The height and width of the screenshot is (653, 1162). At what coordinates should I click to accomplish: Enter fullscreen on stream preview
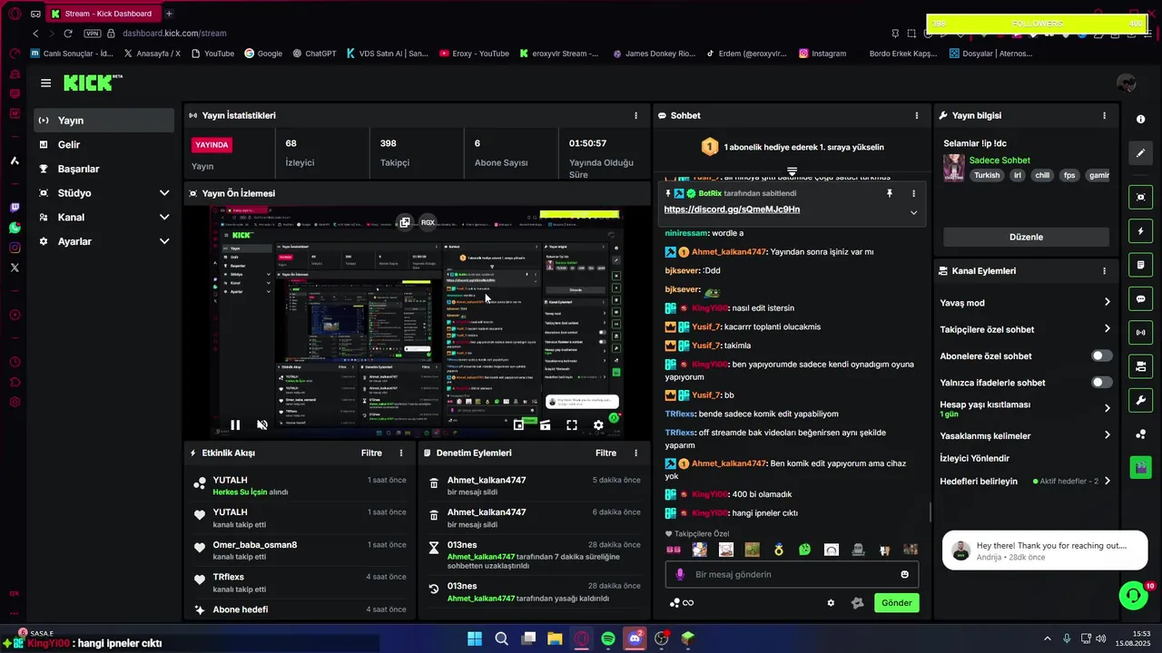[572, 424]
